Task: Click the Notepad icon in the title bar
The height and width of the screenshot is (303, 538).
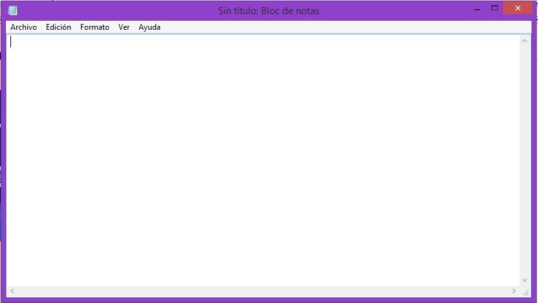Action: (12, 10)
